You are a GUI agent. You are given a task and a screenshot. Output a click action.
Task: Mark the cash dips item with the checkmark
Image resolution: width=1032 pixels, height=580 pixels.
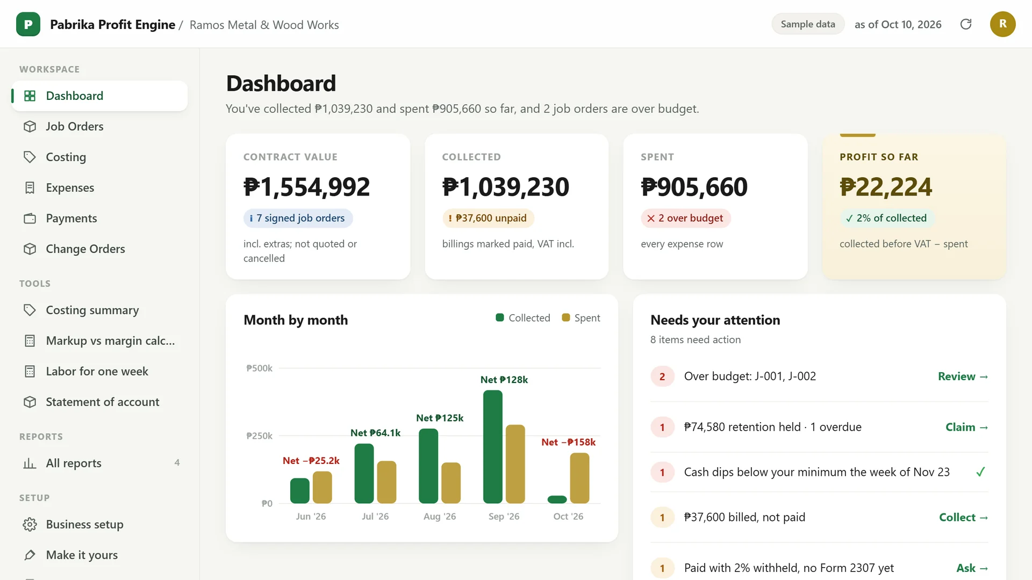(980, 472)
